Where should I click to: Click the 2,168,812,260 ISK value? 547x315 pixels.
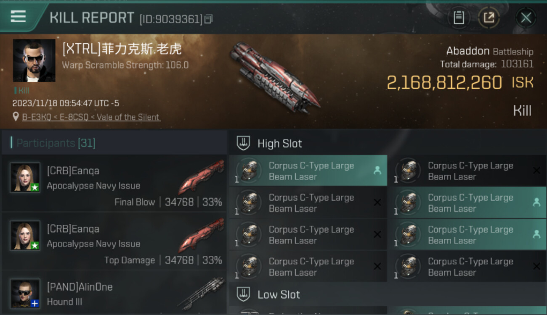[x=460, y=83]
